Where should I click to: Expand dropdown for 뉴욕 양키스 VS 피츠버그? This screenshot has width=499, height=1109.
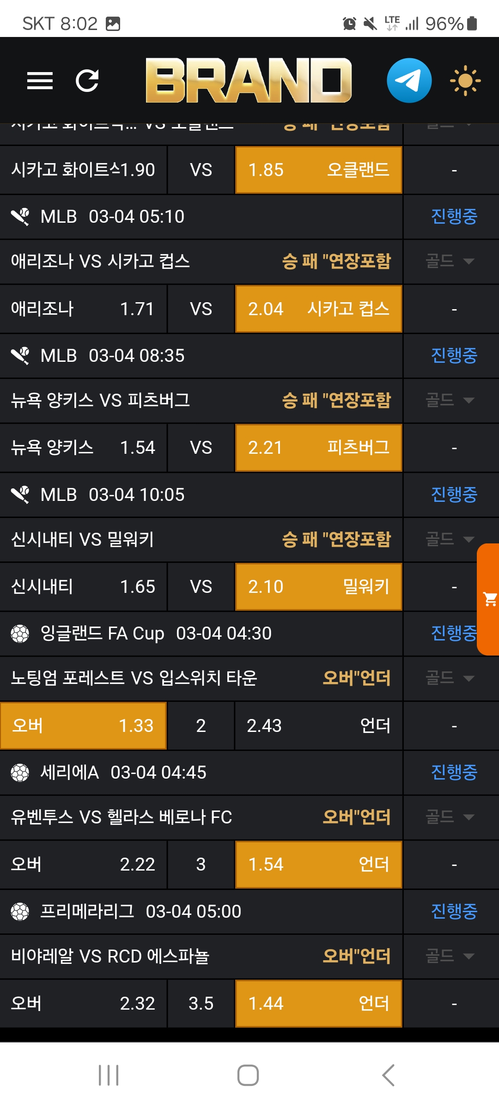[x=450, y=400]
